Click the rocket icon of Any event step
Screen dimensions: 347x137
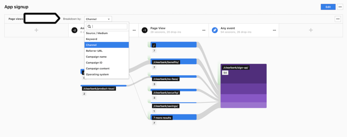215,30
